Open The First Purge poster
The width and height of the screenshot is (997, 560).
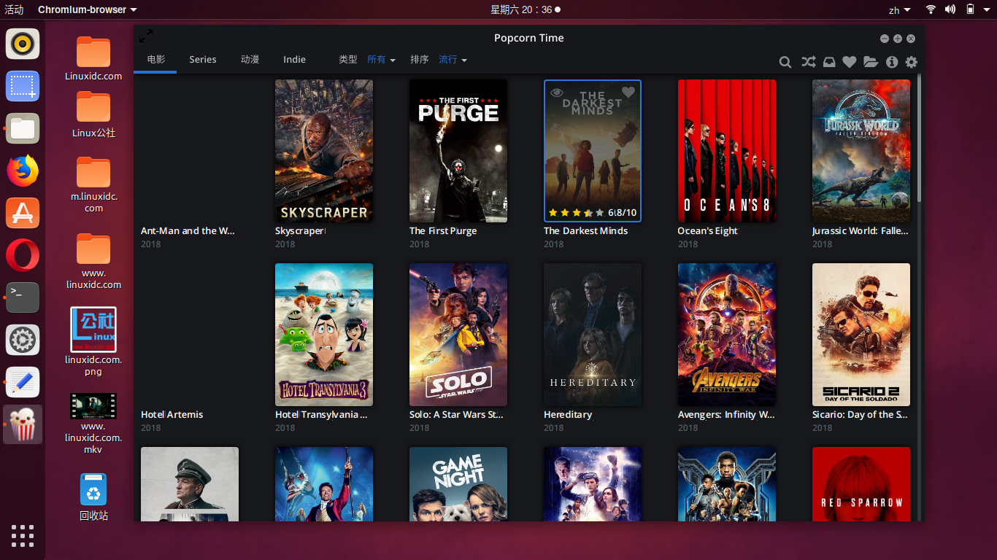pyautogui.click(x=458, y=151)
